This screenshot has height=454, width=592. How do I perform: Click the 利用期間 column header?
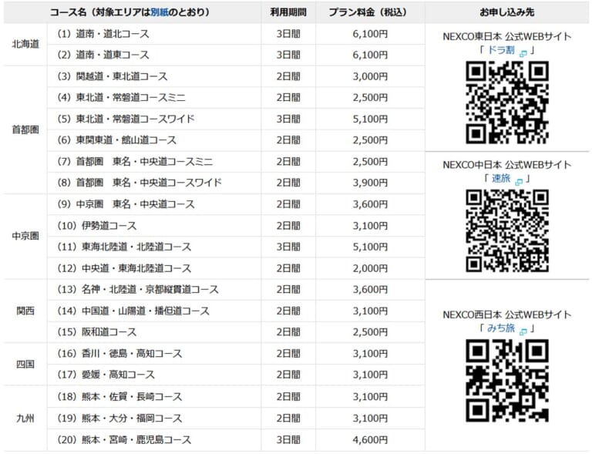[x=288, y=13]
